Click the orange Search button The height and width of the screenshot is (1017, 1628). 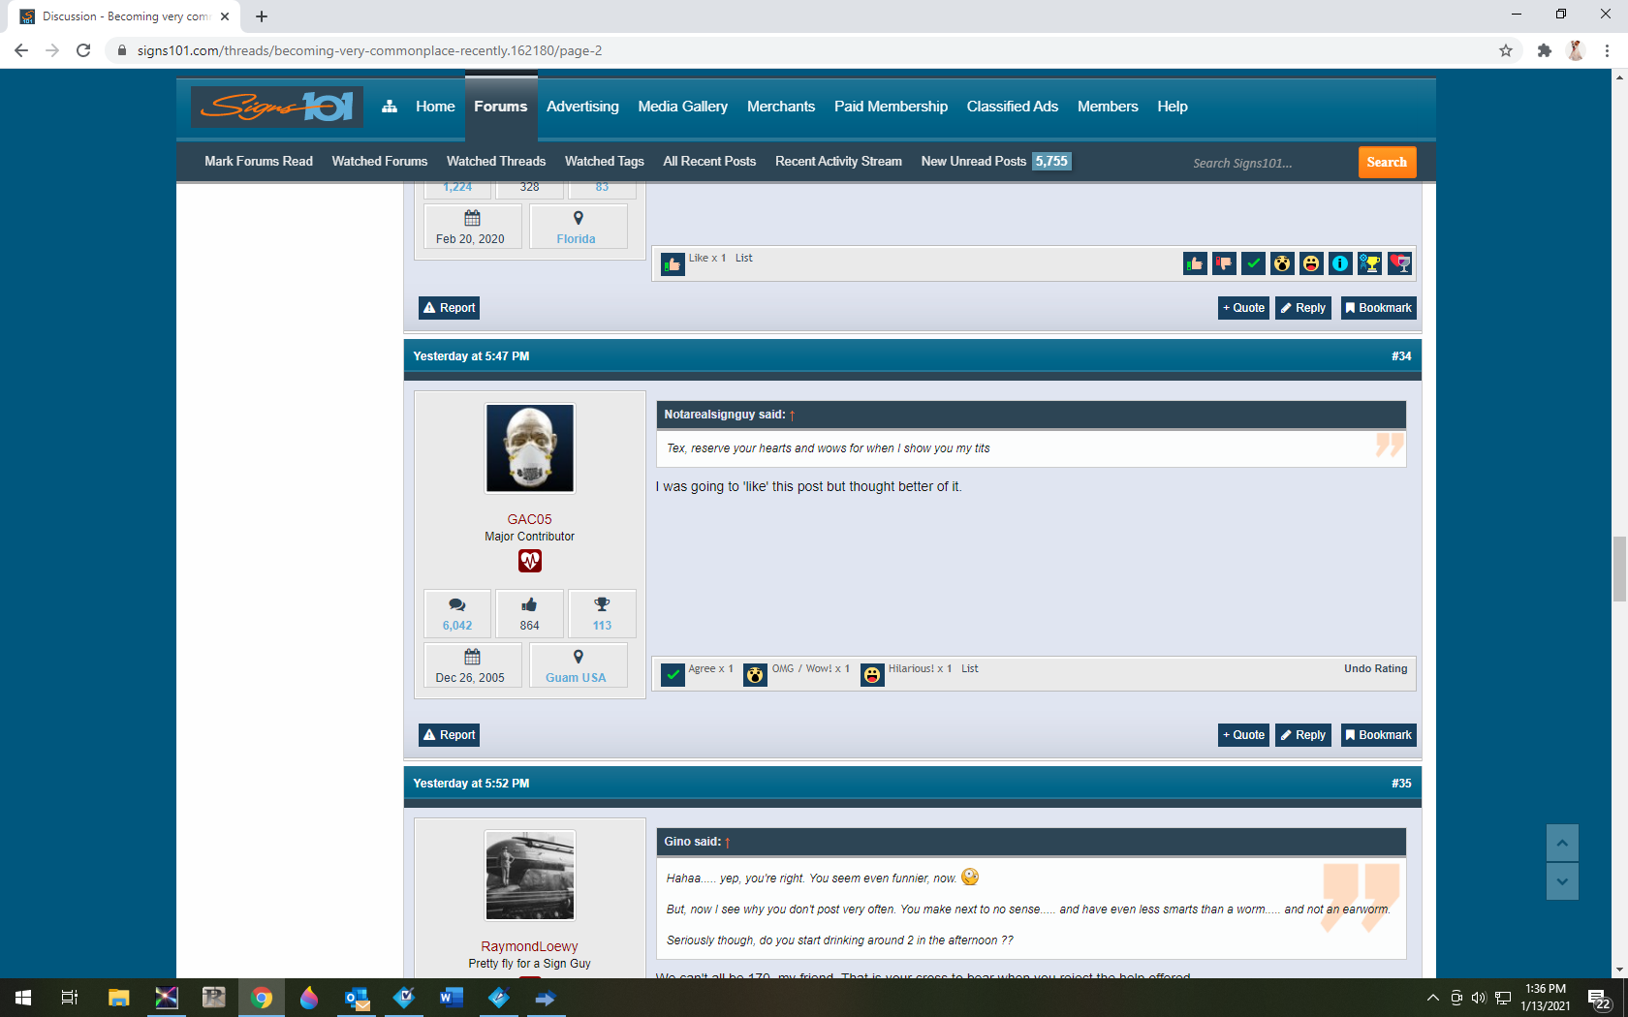pos(1387,163)
